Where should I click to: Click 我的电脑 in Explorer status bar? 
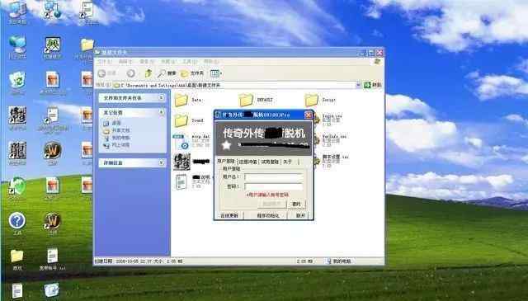coord(339,261)
